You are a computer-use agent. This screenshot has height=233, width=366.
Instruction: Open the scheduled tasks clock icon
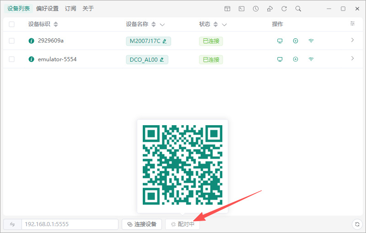pyautogui.click(x=256, y=9)
